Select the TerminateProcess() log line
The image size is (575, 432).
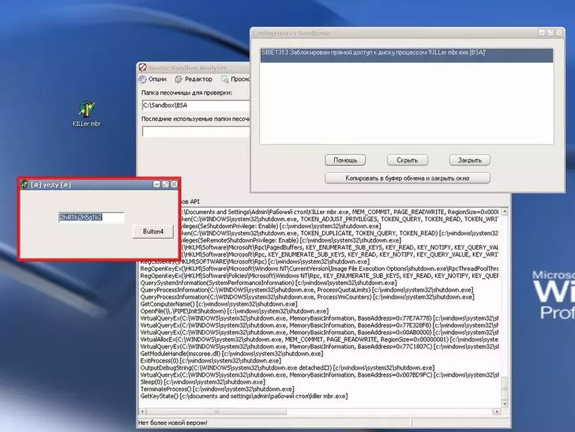(x=217, y=389)
